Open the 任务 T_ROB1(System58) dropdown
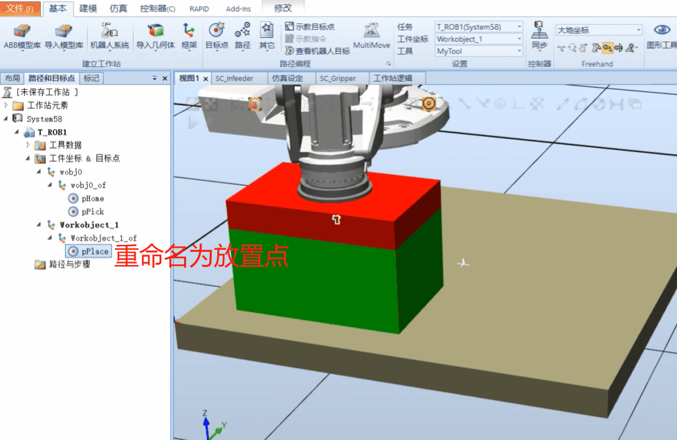Viewport: 677px width, 440px height. click(x=479, y=27)
